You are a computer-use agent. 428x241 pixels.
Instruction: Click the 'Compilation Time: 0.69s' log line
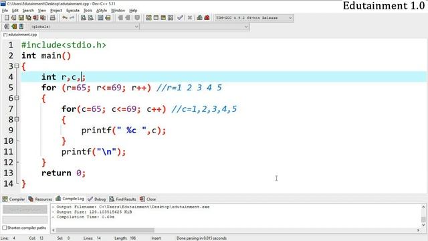(83, 217)
